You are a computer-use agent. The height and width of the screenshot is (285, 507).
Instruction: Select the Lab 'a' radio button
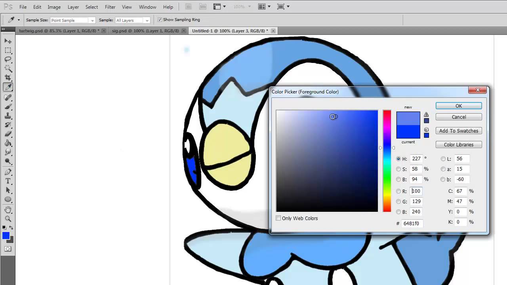pyautogui.click(x=443, y=169)
